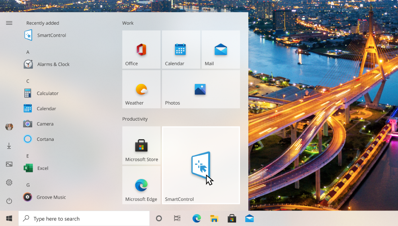Open Camera from app list
This screenshot has height=226, width=398.
pyautogui.click(x=39, y=124)
